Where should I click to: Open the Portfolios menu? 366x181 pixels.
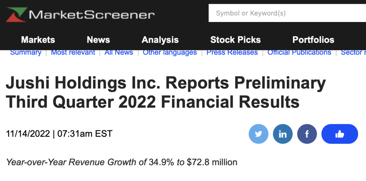pos(313,40)
